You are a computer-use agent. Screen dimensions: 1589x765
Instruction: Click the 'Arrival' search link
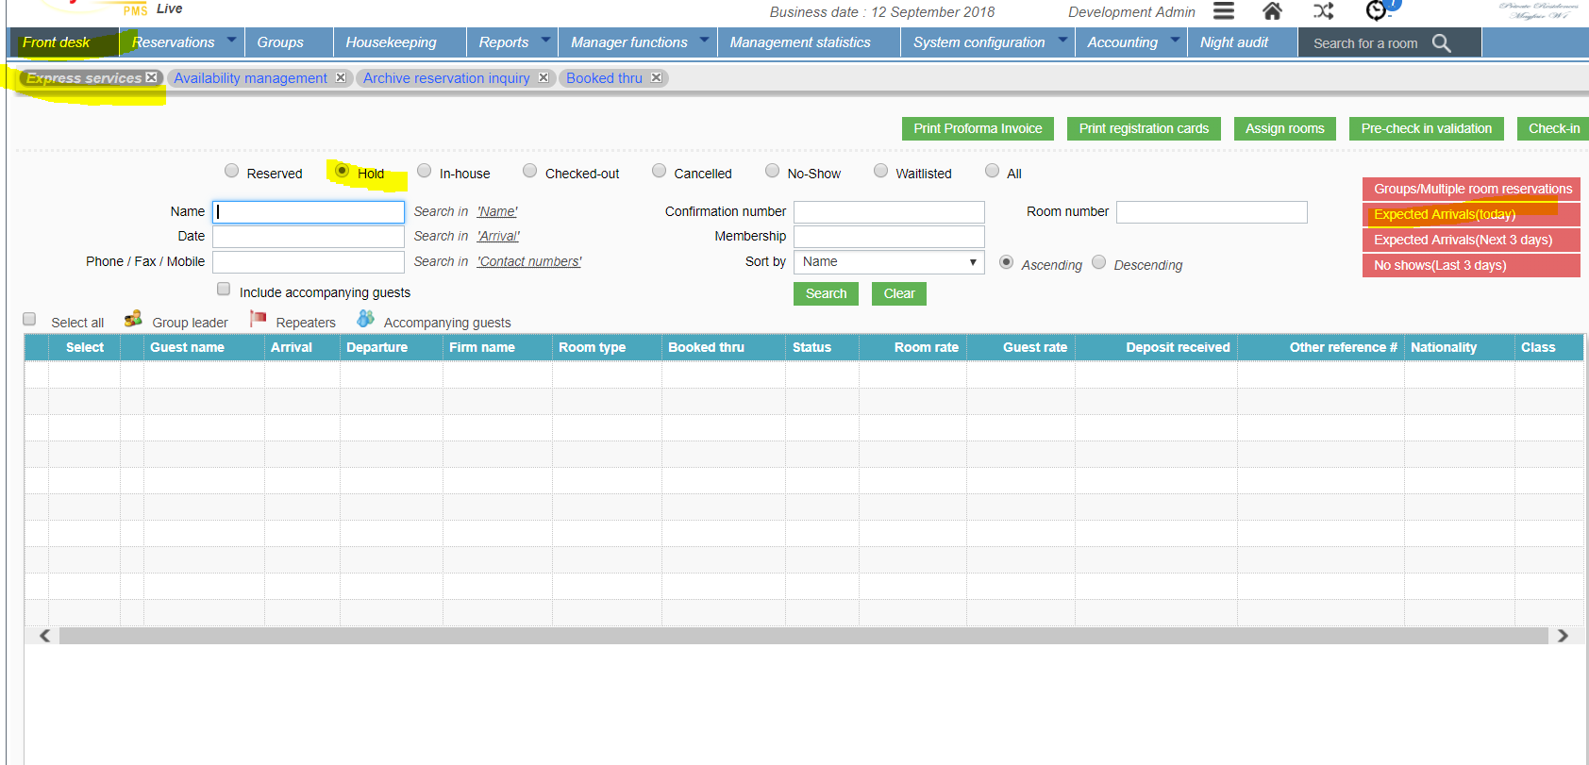498,236
